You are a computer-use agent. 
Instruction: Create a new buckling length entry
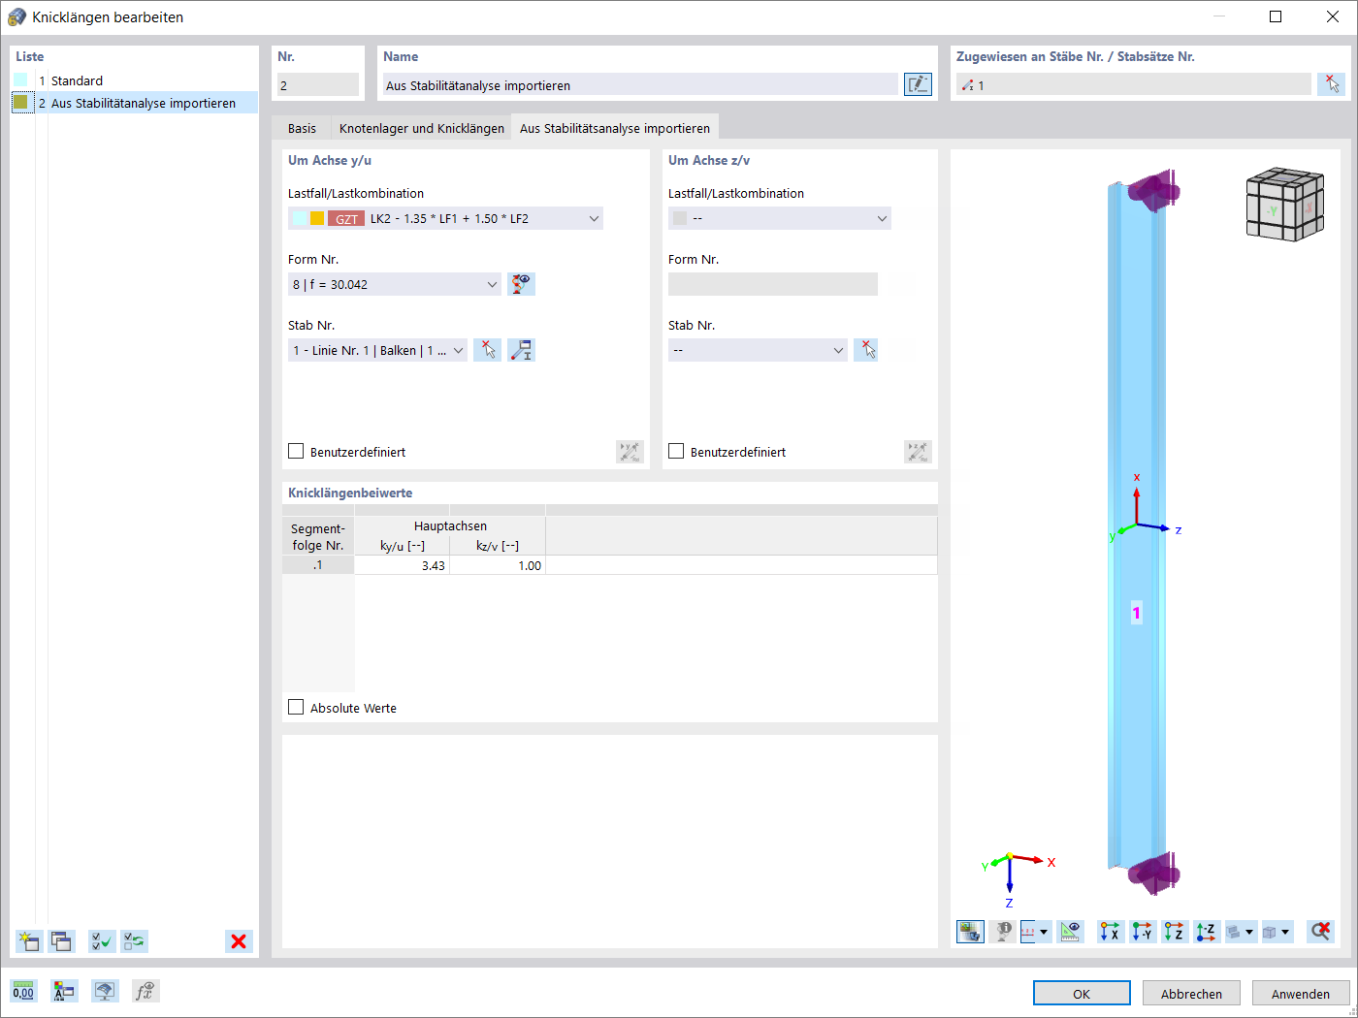pos(29,941)
